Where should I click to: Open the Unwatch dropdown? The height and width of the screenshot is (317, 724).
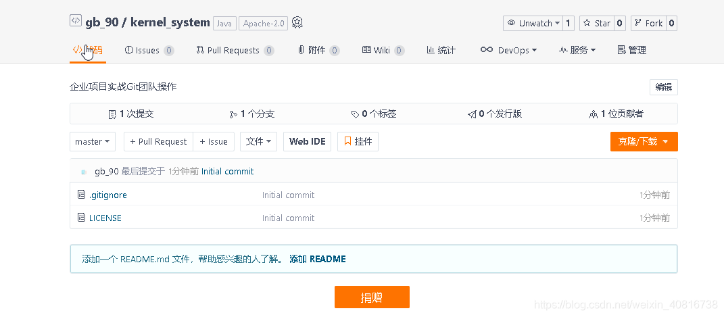point(533,23)
